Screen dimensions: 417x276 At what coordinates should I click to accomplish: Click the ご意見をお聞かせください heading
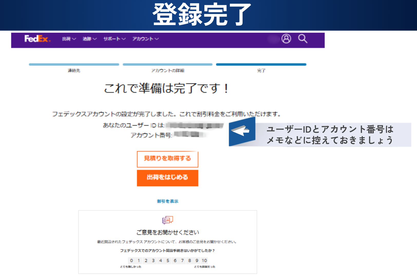click(168, 232)
